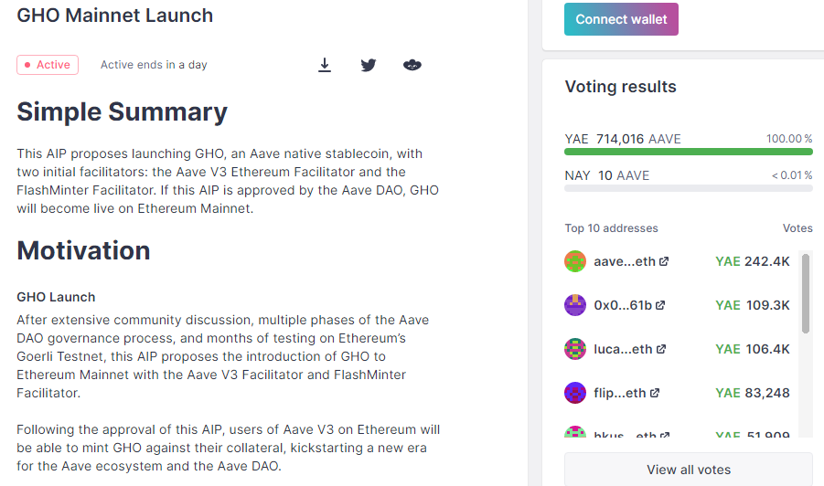824x486 pixels.
Task: Click the aave...eth address link
Action: pos(625,261)
